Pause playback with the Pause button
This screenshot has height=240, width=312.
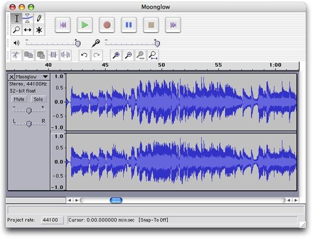point(129,25)
